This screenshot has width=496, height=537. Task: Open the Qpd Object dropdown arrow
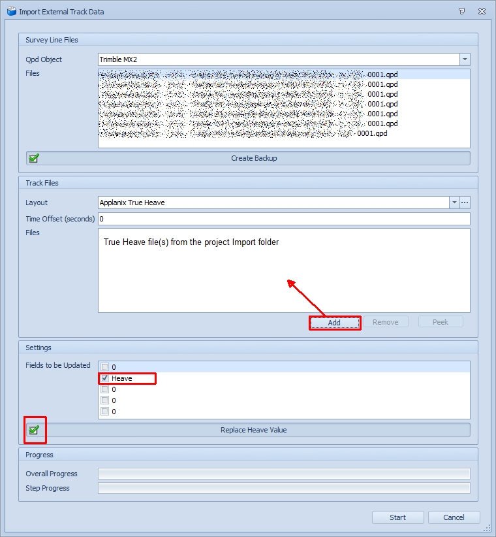pos(465,59)
